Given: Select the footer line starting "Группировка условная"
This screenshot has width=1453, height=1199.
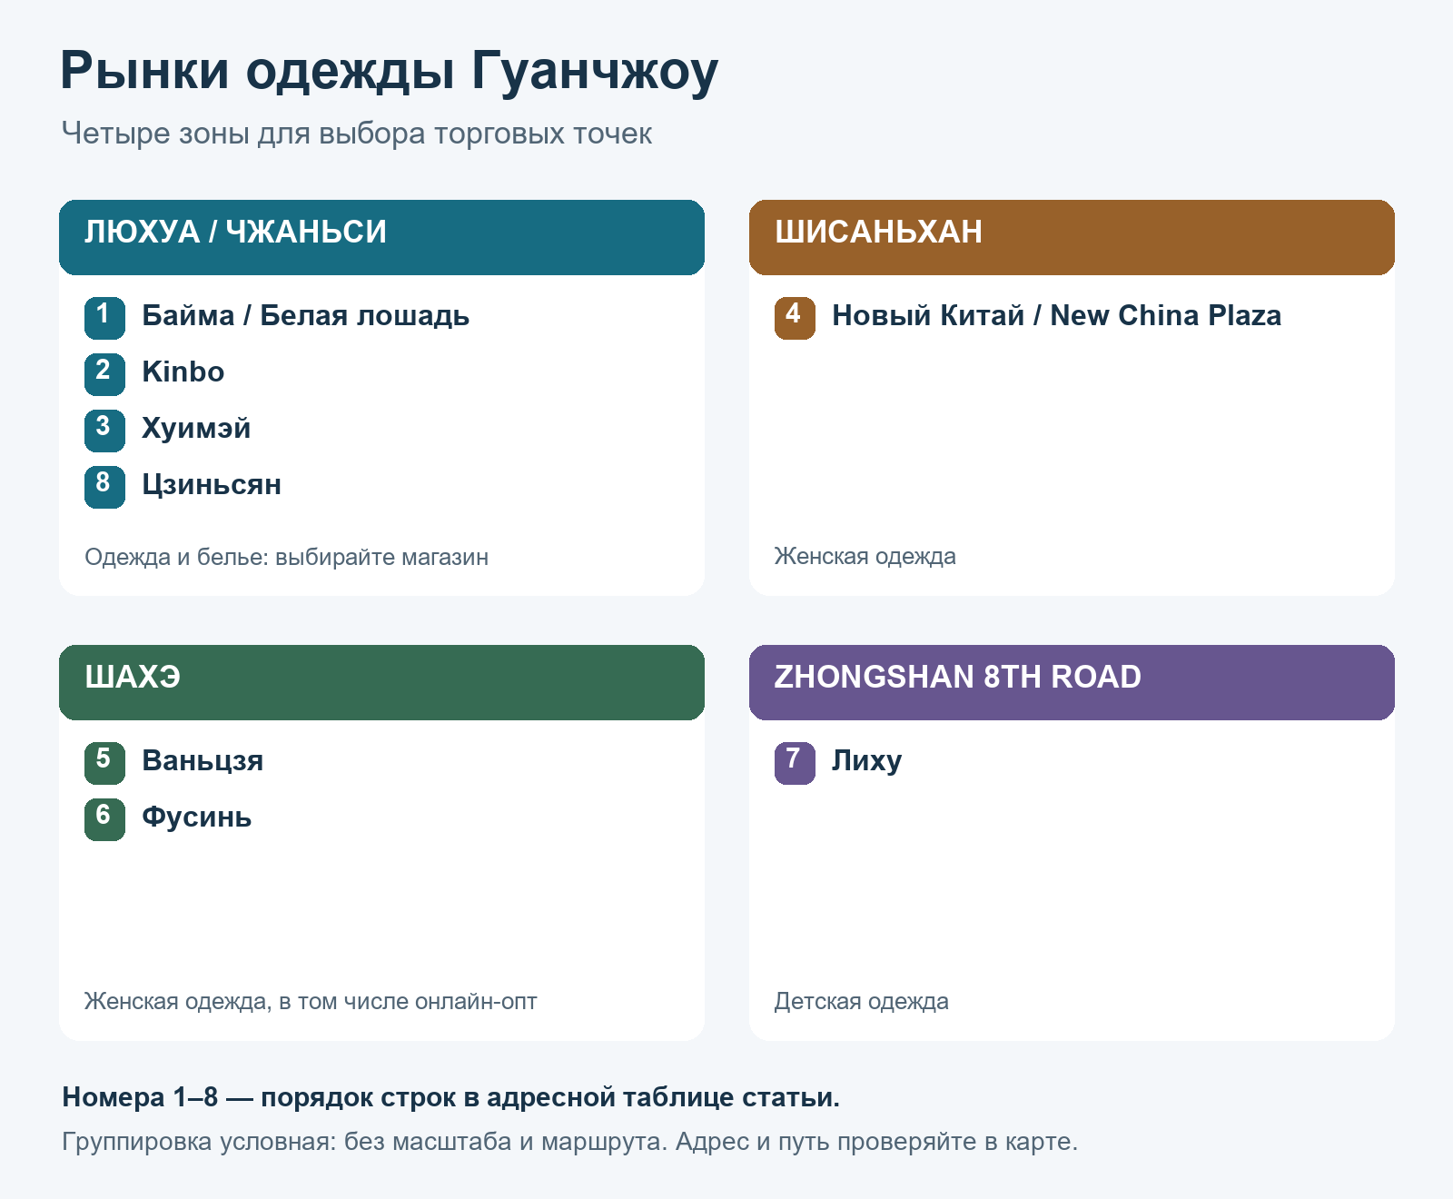Looking at the screenshot, I should click(x=569, y=1141).
